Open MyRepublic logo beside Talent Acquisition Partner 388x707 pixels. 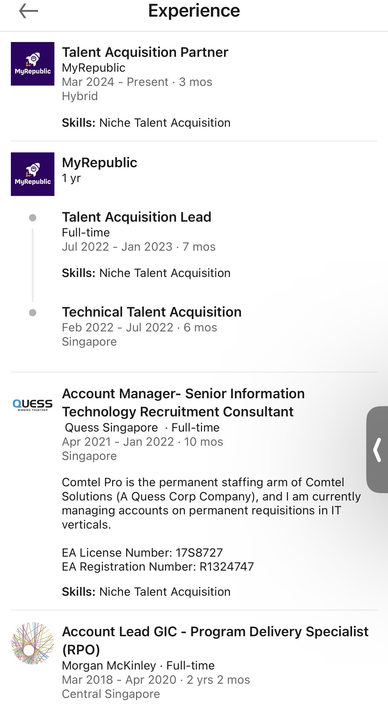(33, 64)
